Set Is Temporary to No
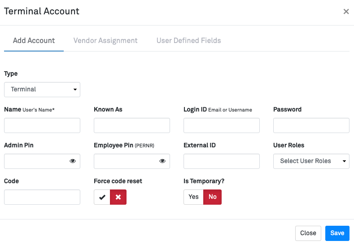The height and width of the screenshot is (245, 354). coord(212,197)
